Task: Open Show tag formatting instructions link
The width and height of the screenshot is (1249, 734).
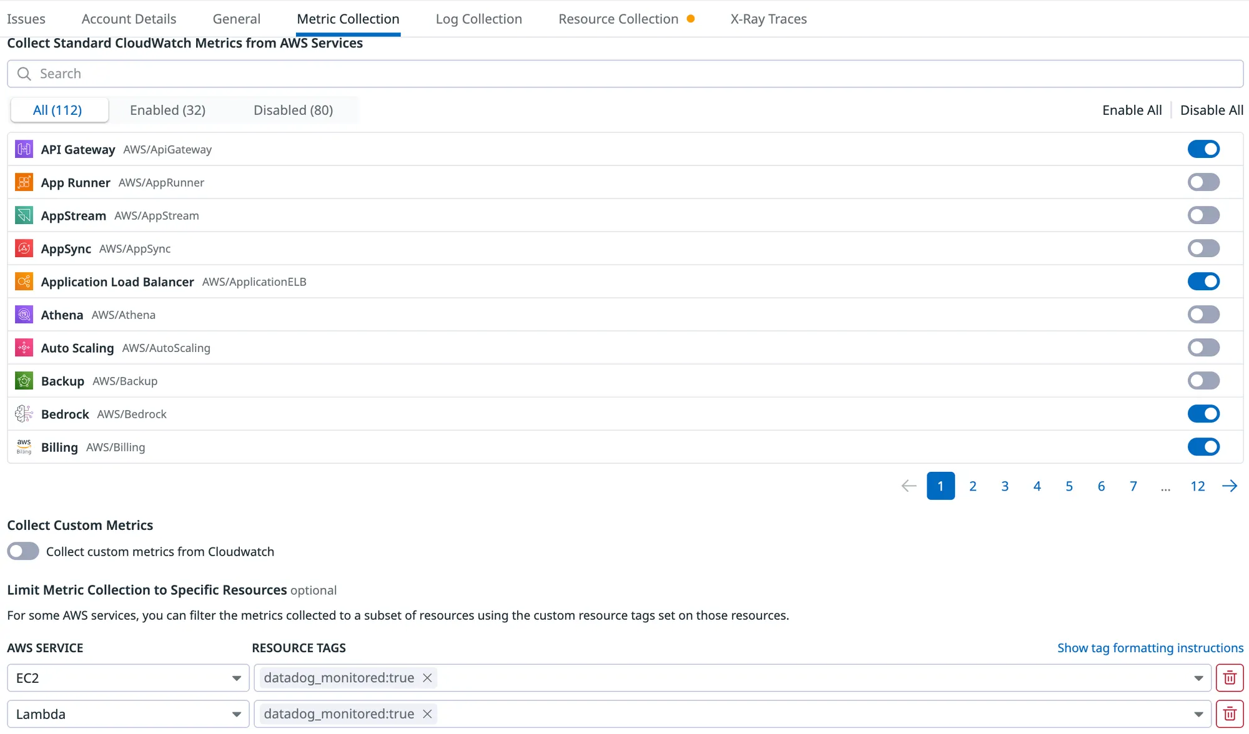Action: 1150,648
